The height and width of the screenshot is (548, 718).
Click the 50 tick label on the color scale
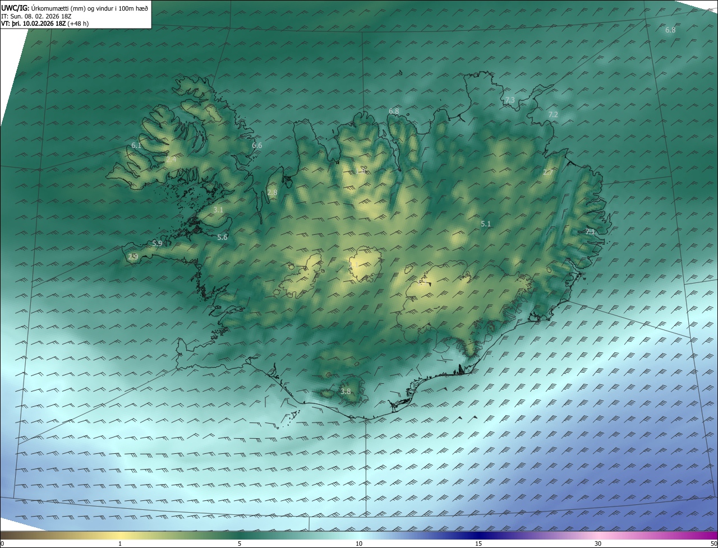(714, 544)
